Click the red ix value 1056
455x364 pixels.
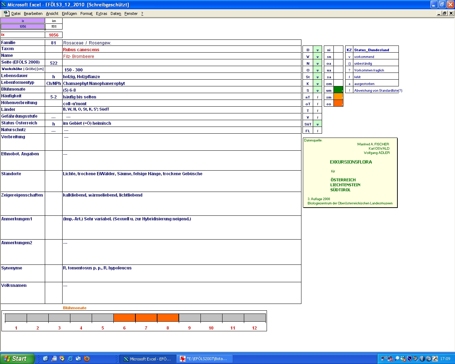coord(54,35)
